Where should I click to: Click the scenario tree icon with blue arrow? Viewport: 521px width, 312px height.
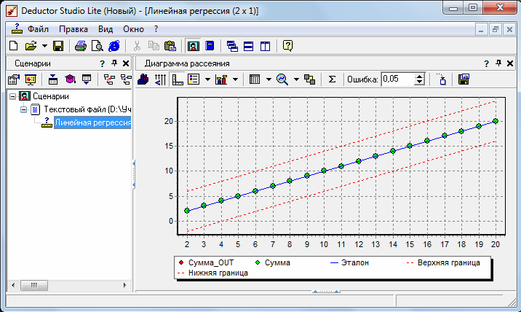tap(126, 79)
